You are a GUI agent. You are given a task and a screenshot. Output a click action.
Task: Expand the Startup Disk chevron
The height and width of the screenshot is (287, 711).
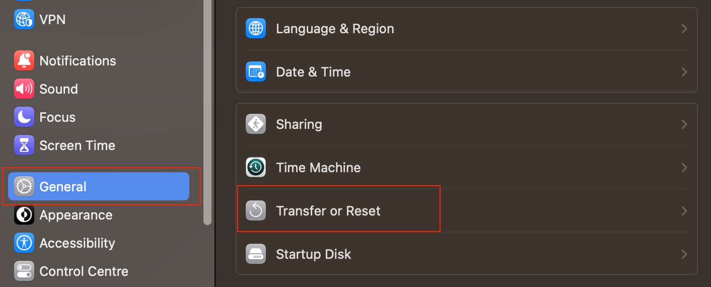[684, 254]
